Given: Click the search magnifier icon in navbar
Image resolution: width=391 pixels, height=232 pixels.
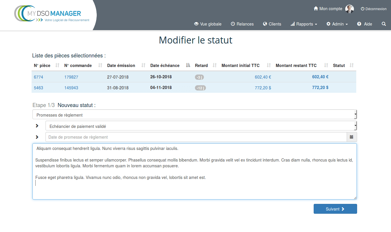Looking at the screenshot, I should [384, 24].
